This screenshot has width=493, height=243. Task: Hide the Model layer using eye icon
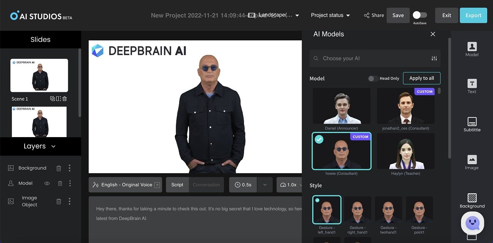point(47,183)
